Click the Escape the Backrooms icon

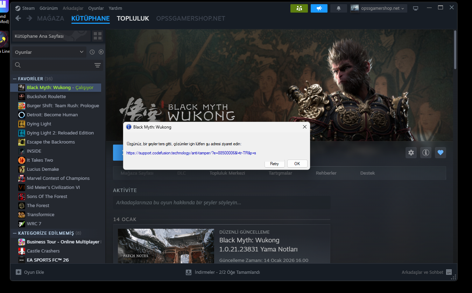click(21, 142)
